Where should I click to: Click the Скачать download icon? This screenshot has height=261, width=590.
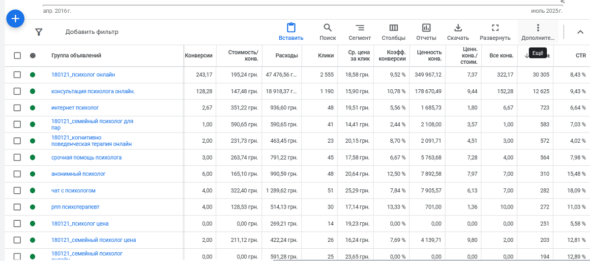tap(458, 28)
